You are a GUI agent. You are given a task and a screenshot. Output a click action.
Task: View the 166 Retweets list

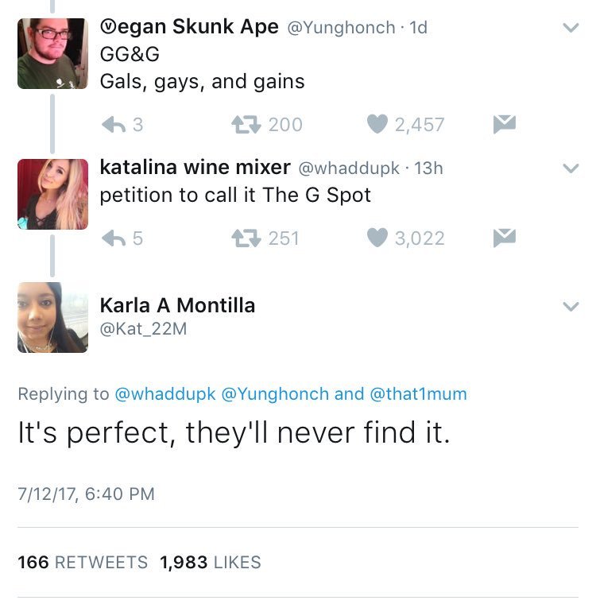click(x=83, y=562)
